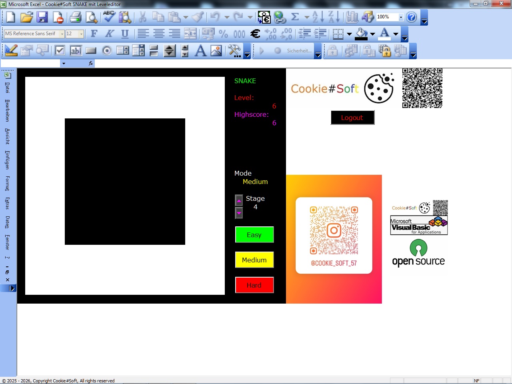Click the Insert Function fx button
Screen dimensions: 512x384
tap(91, 63)
